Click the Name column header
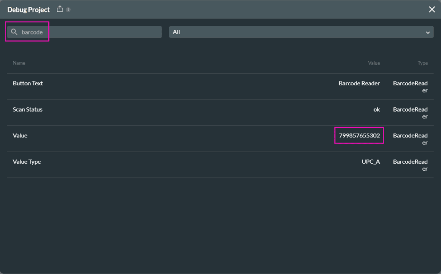 [x=19, y=63]
